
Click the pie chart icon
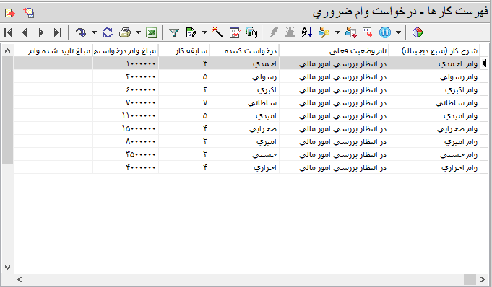[418, 32]
